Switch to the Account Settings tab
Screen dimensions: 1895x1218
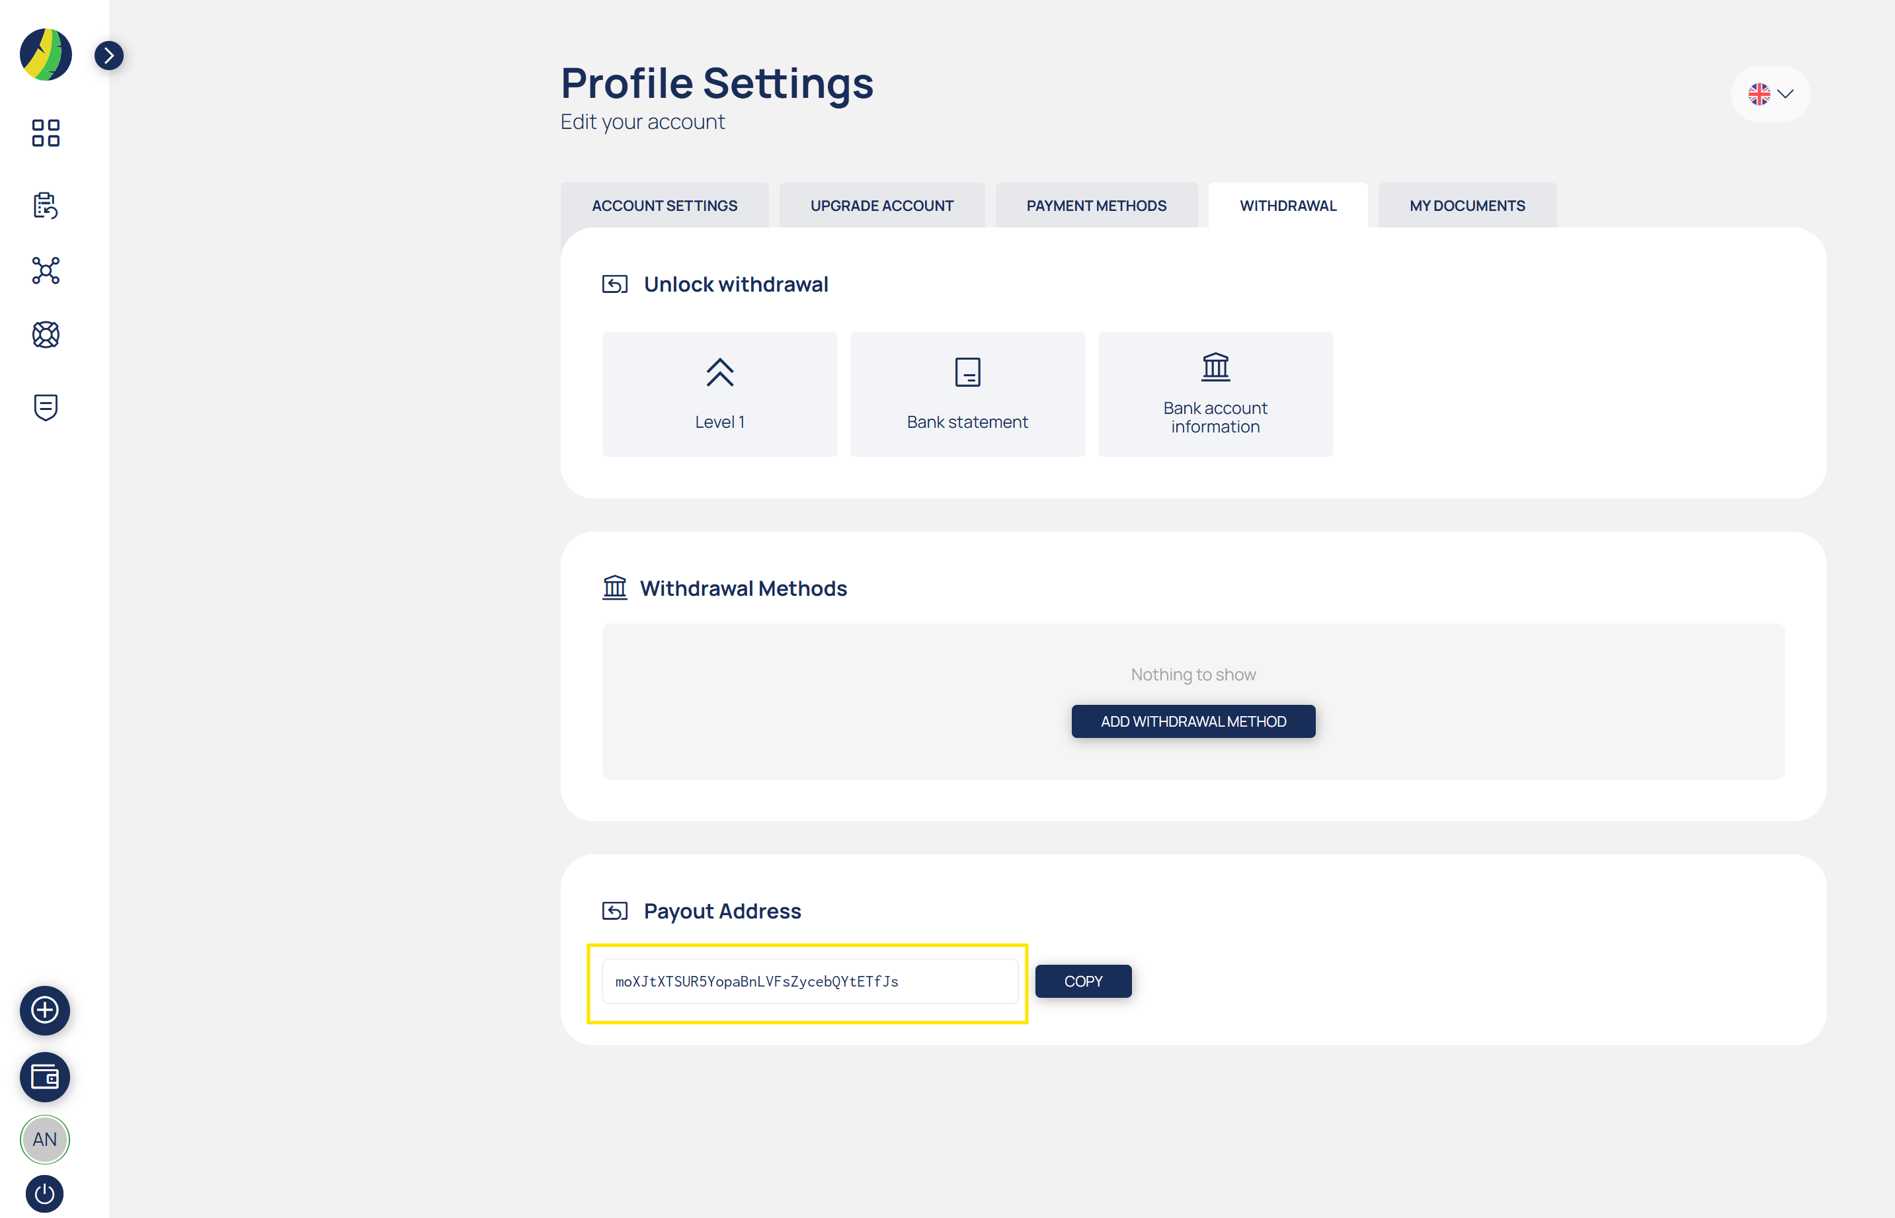point(665,206)
